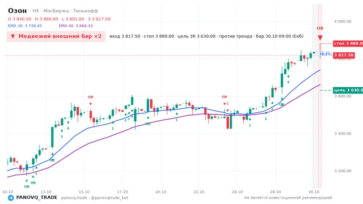Viewport: 363px width, 204px height.
Task: Click the 'против тренда' note
Action: [235, 36]
